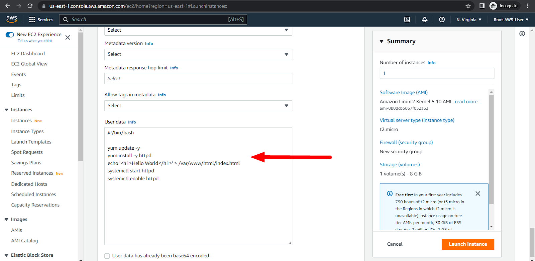535x261 pixels.
Task: Open the Services grid menu
Action: [41, 20]
